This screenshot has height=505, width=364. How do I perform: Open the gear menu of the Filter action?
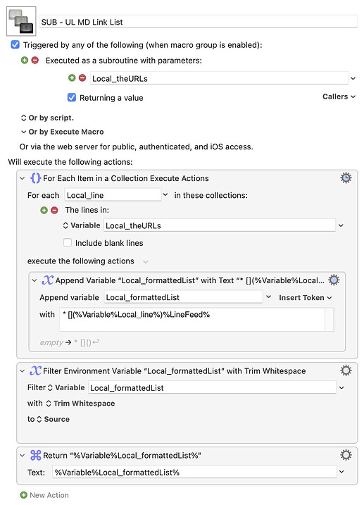(x=346, y=370)
